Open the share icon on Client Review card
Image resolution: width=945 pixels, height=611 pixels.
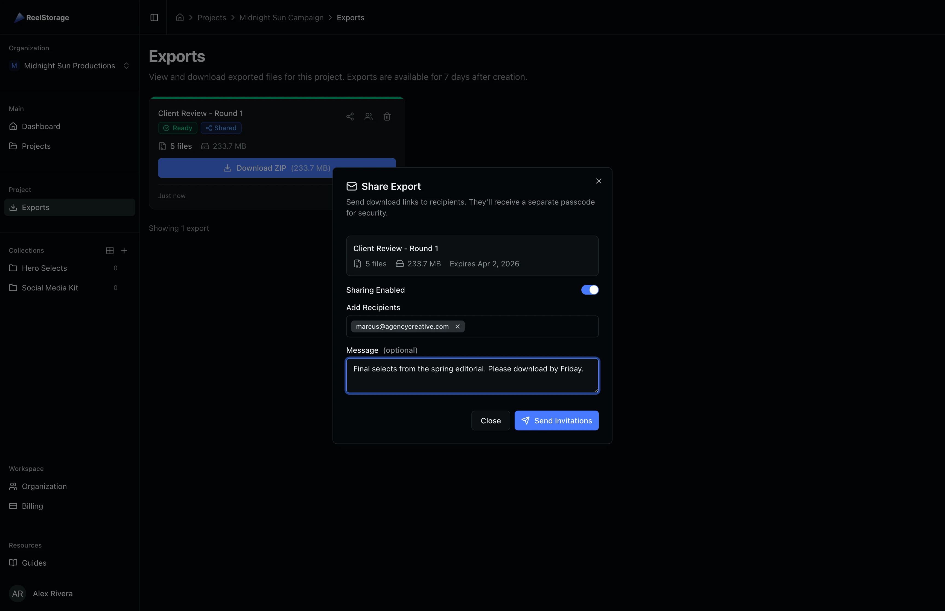pyautogui.click(x=349, y=116)
